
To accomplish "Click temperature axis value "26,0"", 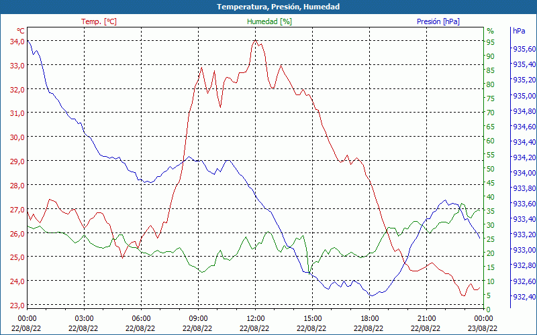I will (17, 233).
